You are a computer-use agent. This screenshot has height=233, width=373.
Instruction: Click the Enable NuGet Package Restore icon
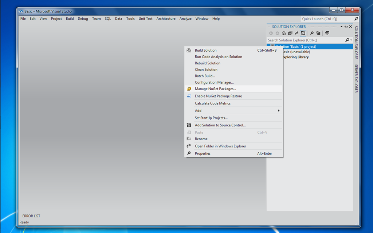pyautogui.click(x=189, y=96)
